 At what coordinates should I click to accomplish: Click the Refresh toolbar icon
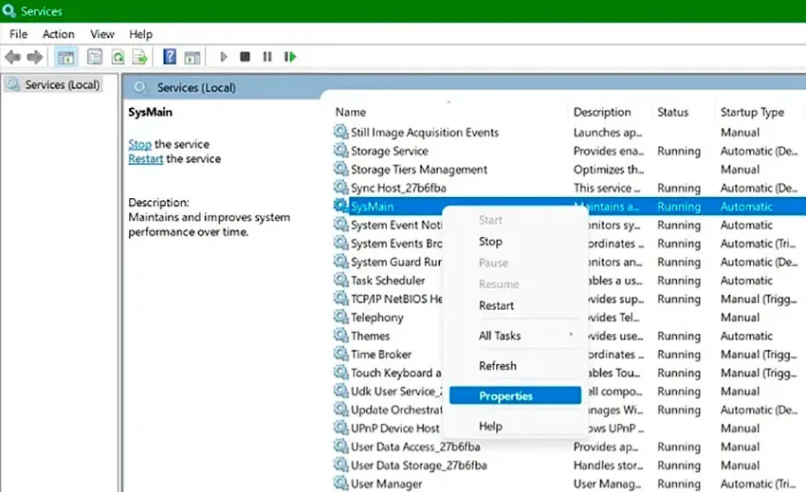[119, 57]
